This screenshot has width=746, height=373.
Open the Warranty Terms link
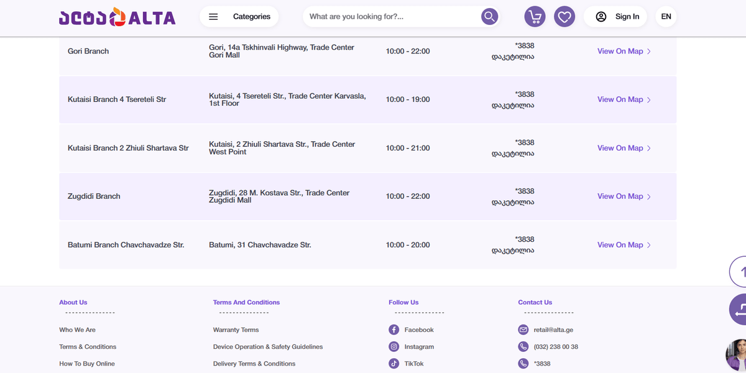pyautogui.click(x=236, y=330)
